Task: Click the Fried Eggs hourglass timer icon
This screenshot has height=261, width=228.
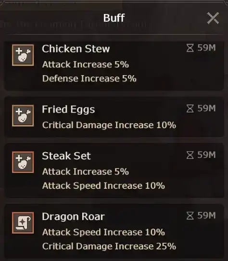Action: point(190,108)
